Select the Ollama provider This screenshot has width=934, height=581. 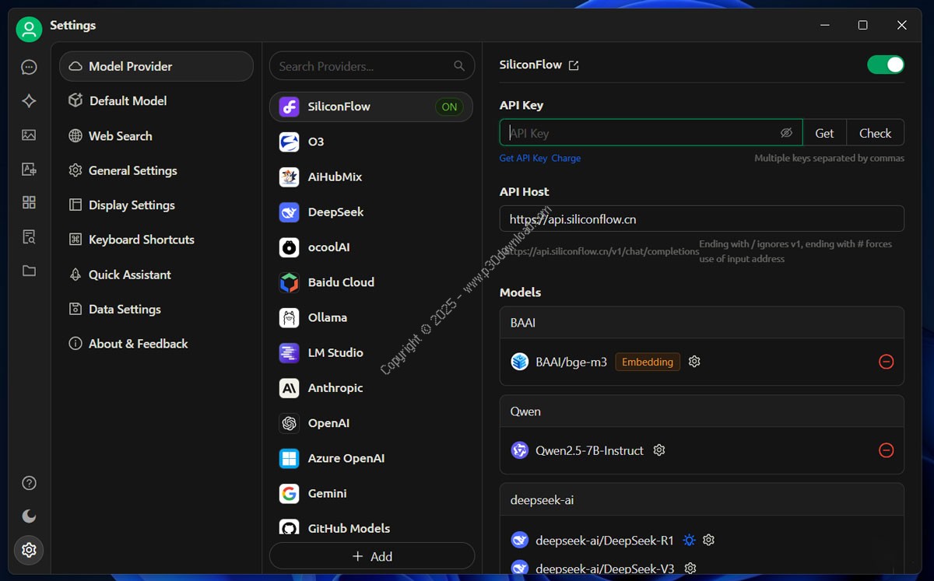point(371,317)
